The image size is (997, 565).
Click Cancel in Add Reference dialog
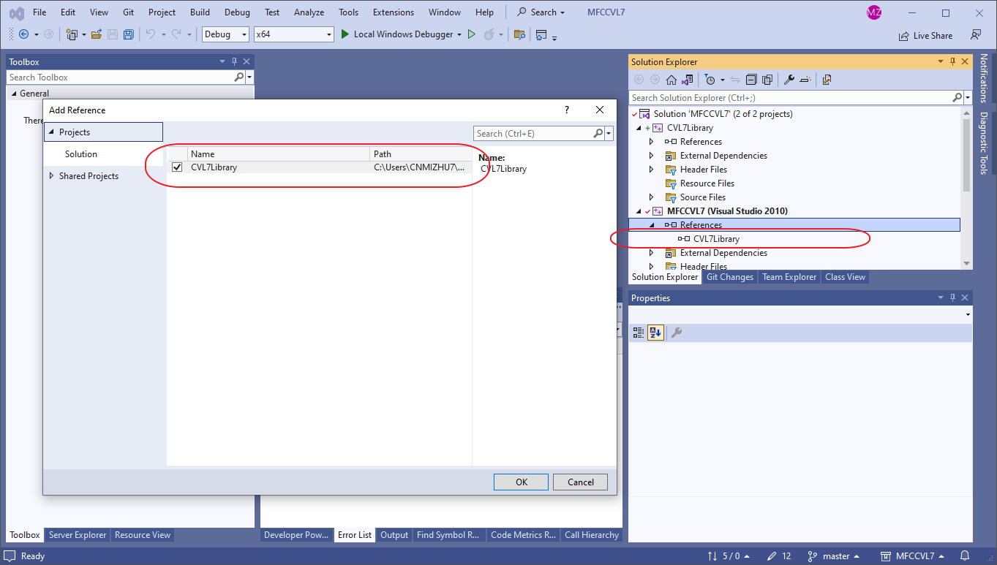tap(581, 482)
